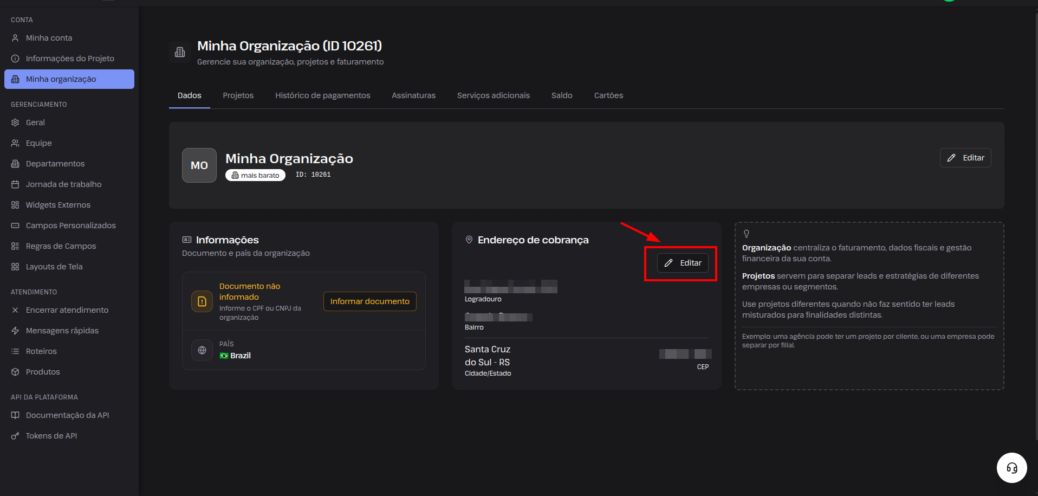1038x496 pixels.
Task: Open the headset support chat bubble
Action: click(1011, 468)
